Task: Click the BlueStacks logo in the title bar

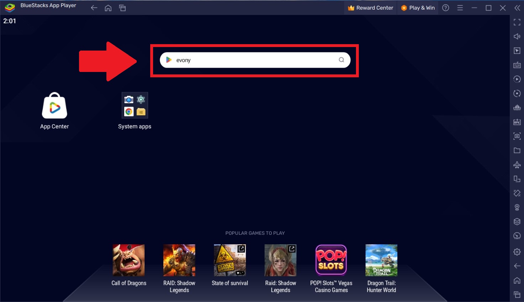Action: (x=10, y=7)
